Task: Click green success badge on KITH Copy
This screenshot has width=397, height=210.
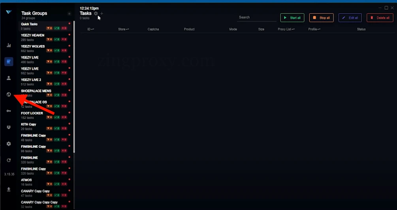Action: click(57, 128)
